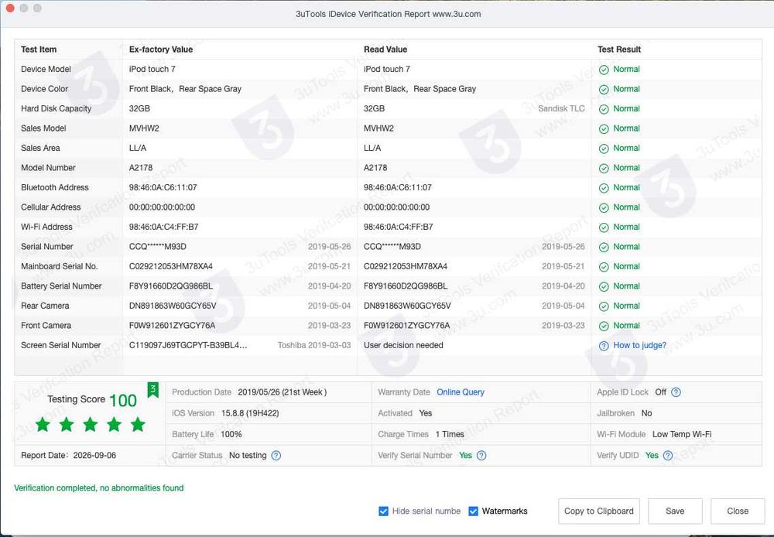Click the Test Result column header
This screenshot has width=774, height=537.
coord(619,50)
